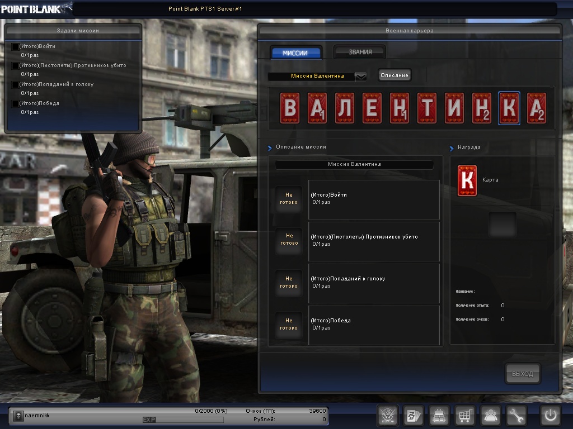Click the empty reward slot below Карта
The width and height of the screenshot is (573, 429).
tap(502, 225)
